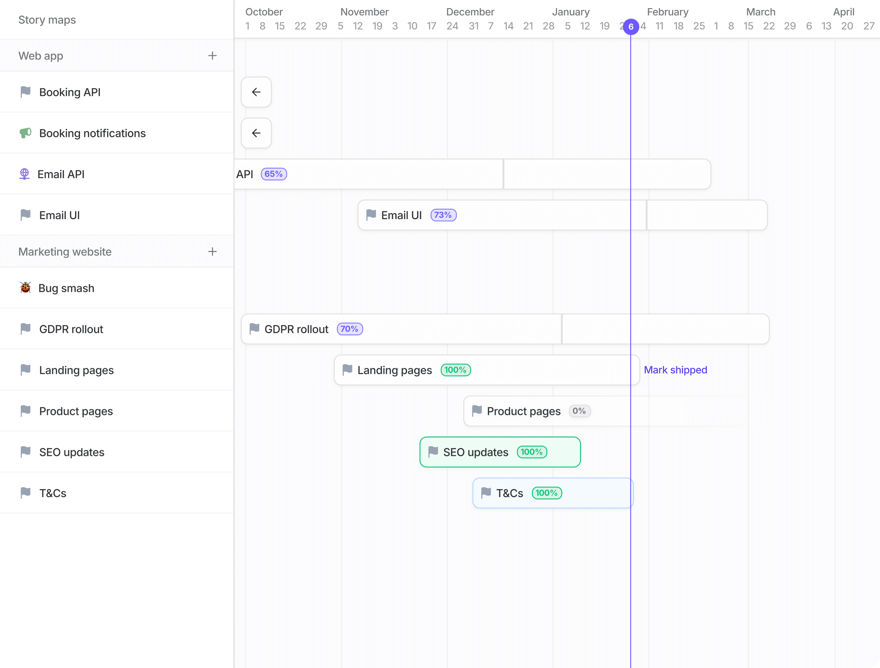This screenshot has width=880, height=668.
Task: Click the 65% progress badge on API bar
Action: (x=274, y=174)
